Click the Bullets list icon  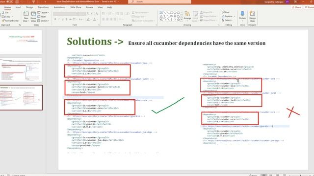[x=104, y=14]
